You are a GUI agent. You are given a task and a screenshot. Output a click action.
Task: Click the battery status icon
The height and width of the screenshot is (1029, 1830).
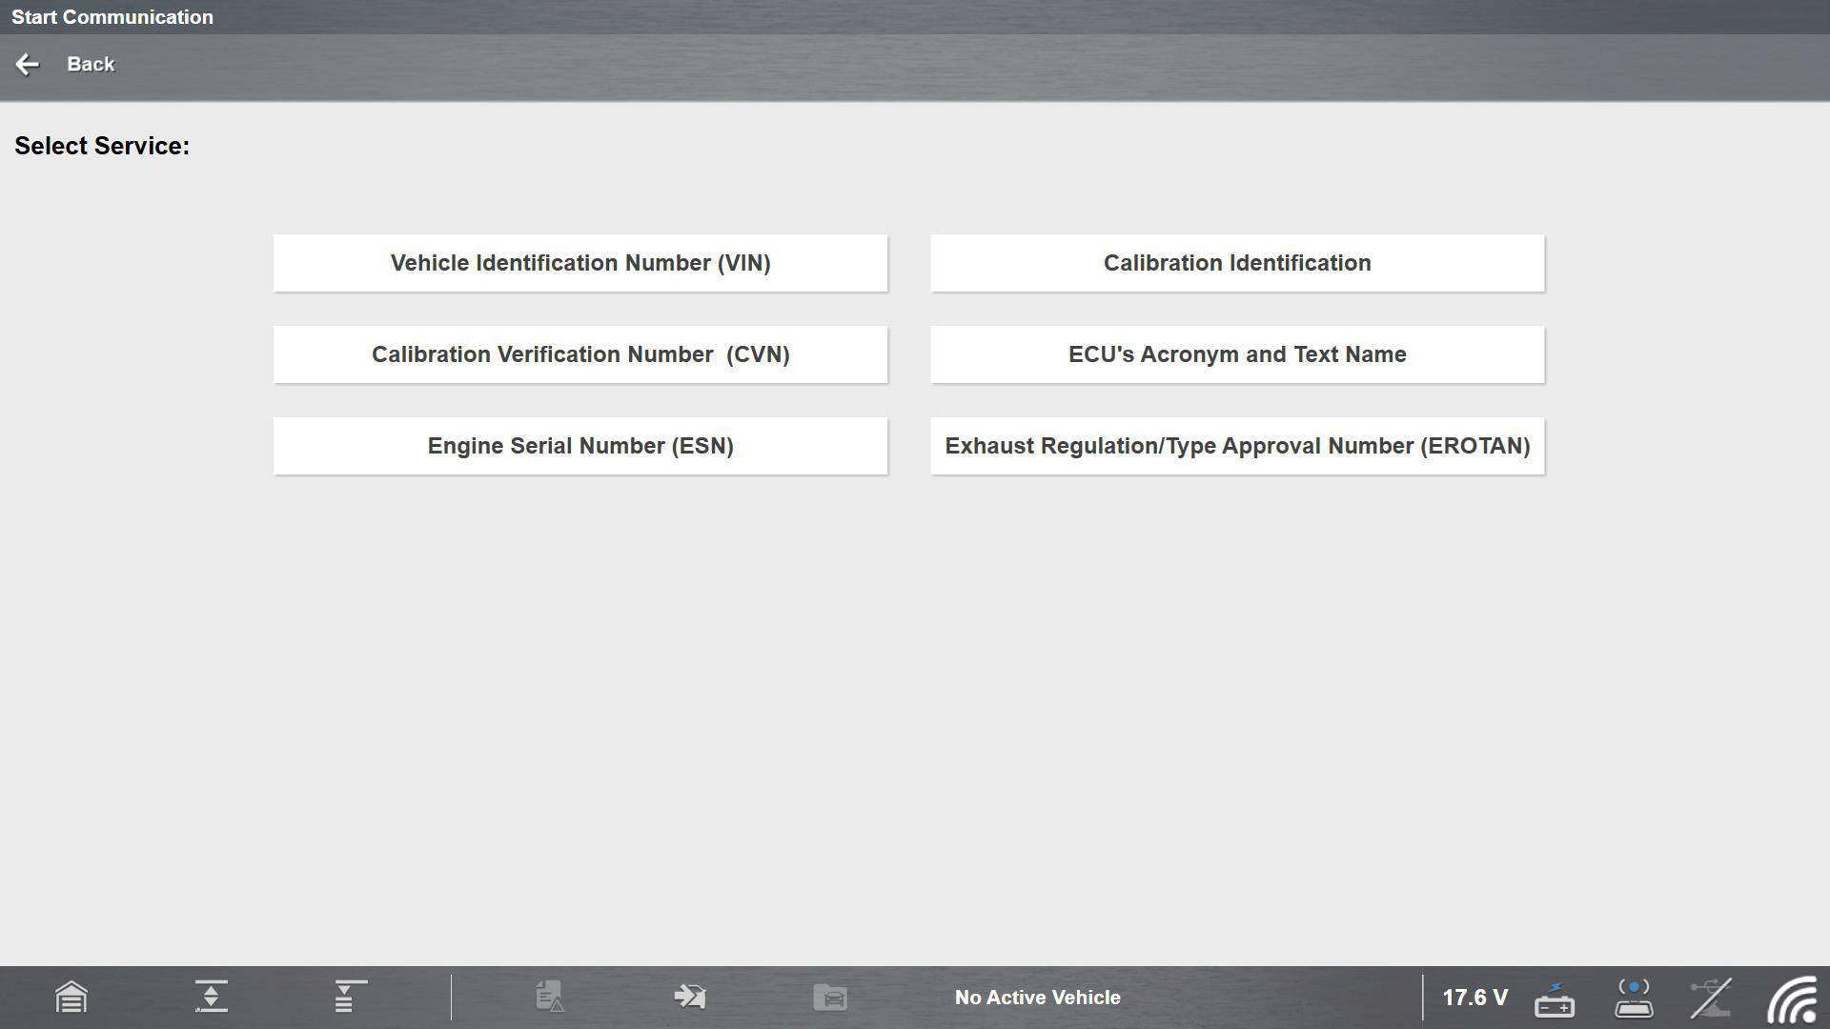(1555, 999)
